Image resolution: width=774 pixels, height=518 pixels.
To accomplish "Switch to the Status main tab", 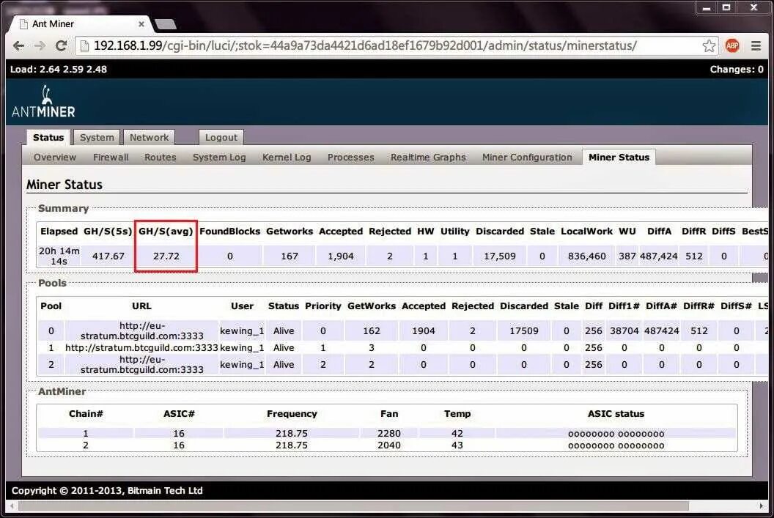I will click(48, 137).
